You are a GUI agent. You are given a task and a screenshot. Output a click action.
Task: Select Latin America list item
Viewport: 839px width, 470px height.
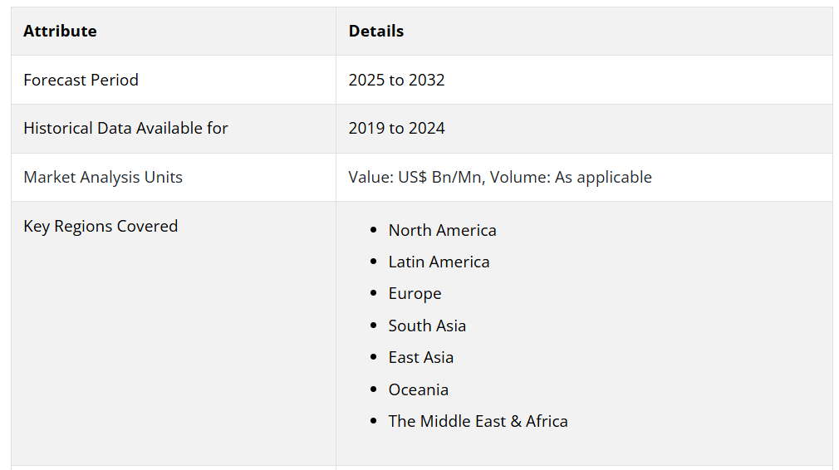(439, 262)
